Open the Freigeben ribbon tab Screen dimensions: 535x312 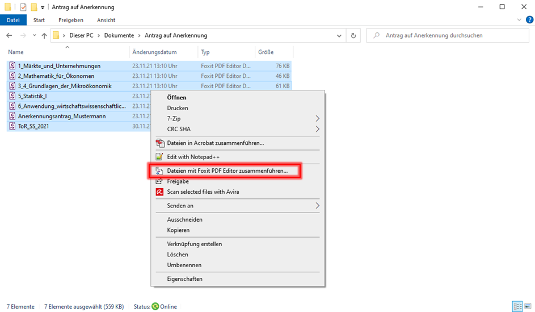tap(71, 20)
